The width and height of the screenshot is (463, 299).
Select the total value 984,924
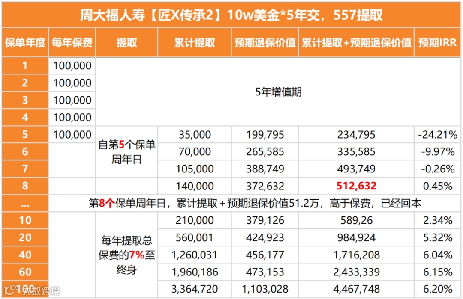point(356,237)
